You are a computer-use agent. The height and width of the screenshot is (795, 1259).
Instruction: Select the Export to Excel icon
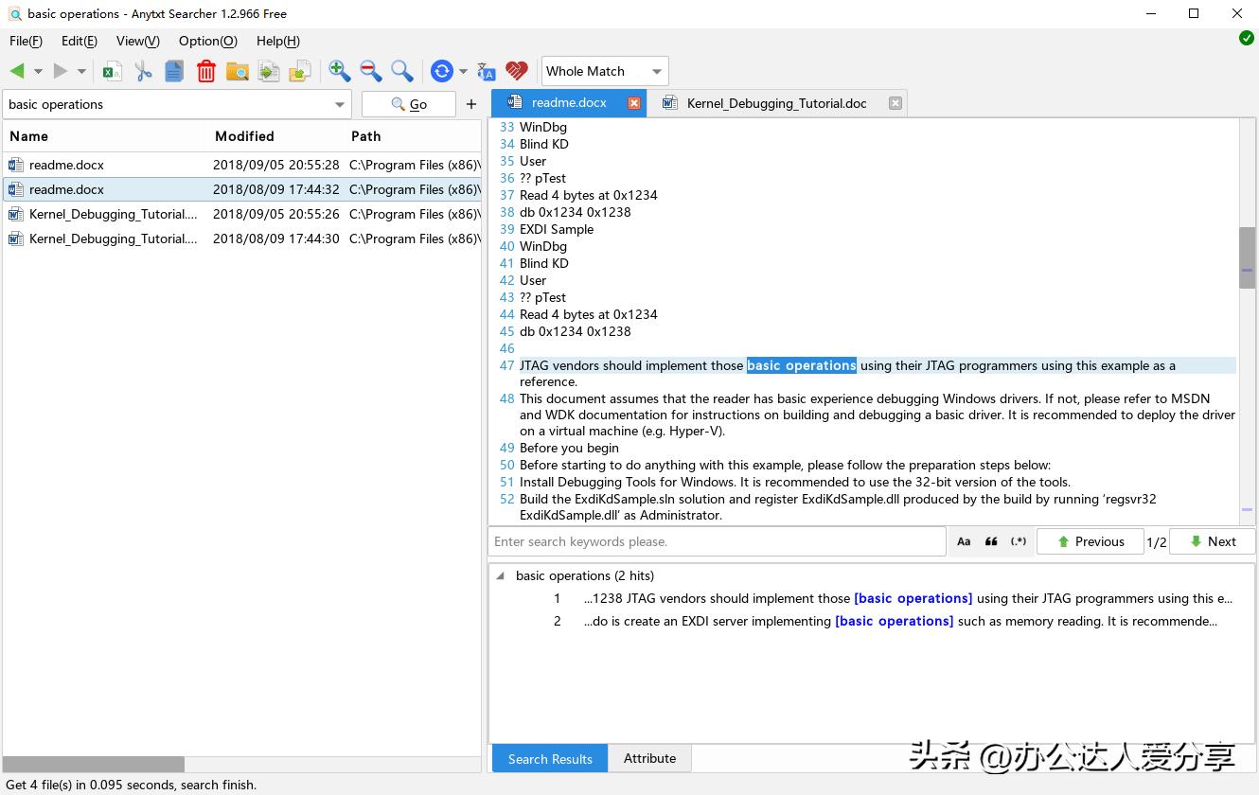click(111, 70)
